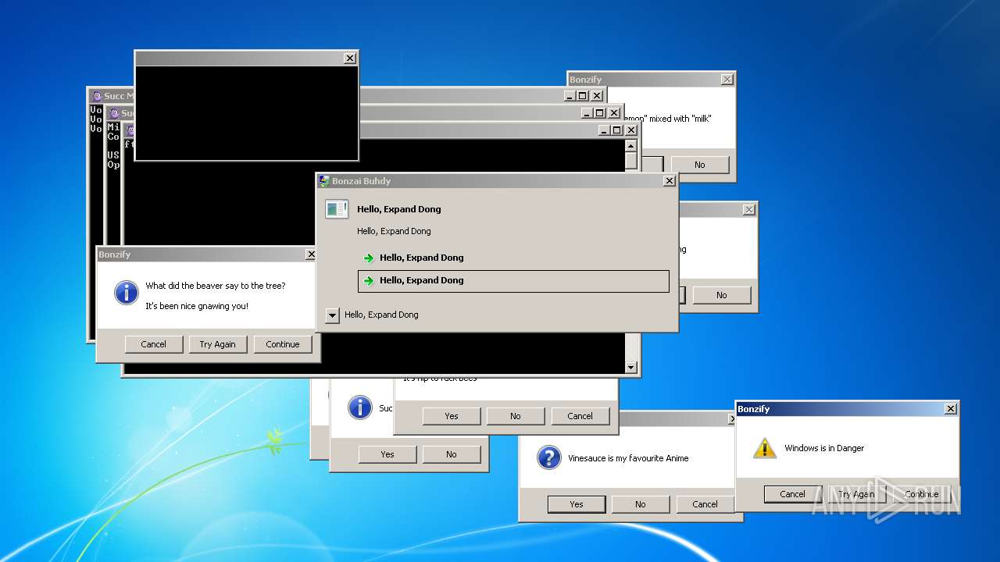The height and width of the screenshot is (562, 1000).
Task: Minimize the middle Succ console window
Action: click(587, 113)
